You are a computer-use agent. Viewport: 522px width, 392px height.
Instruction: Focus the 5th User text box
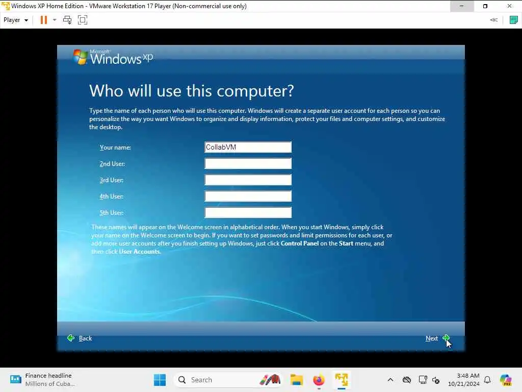click(248, 212)
